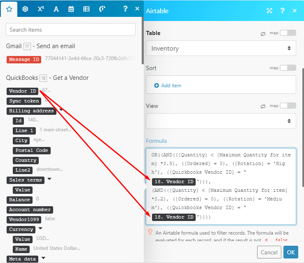
Task: Click Add item under Sort
Action: point(168,86)
